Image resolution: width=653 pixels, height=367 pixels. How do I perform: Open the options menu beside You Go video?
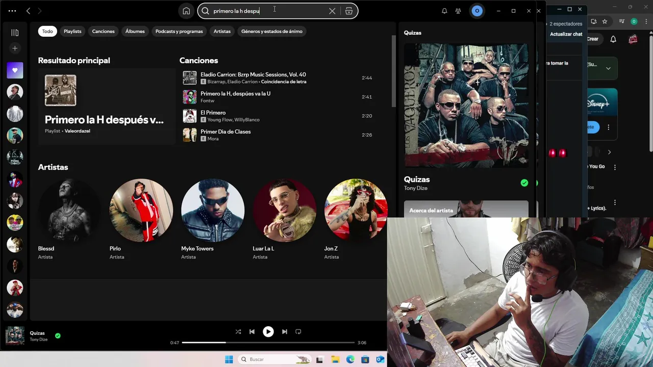click(615, 167)
